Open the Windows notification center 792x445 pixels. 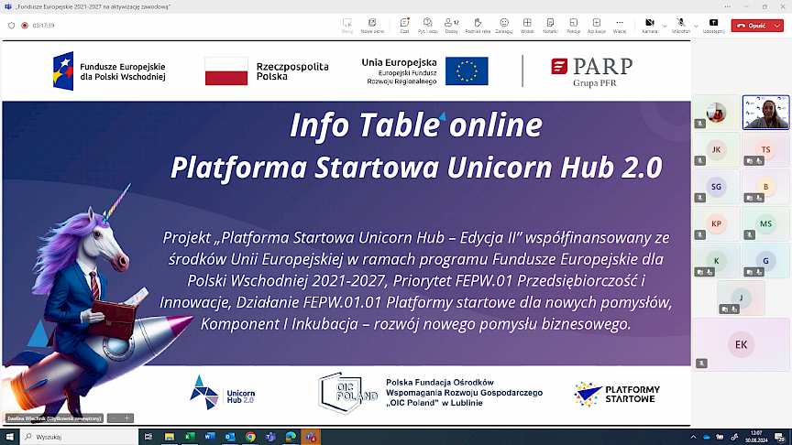coord(780,437)
